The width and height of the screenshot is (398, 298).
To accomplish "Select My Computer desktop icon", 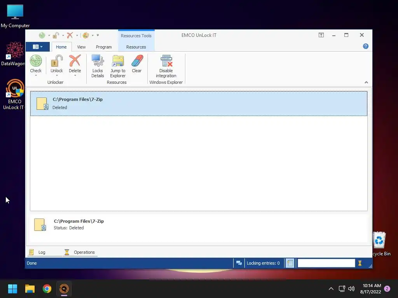I will click(x=15, y=16).
